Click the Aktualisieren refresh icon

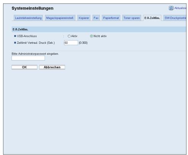pos(171,8)
